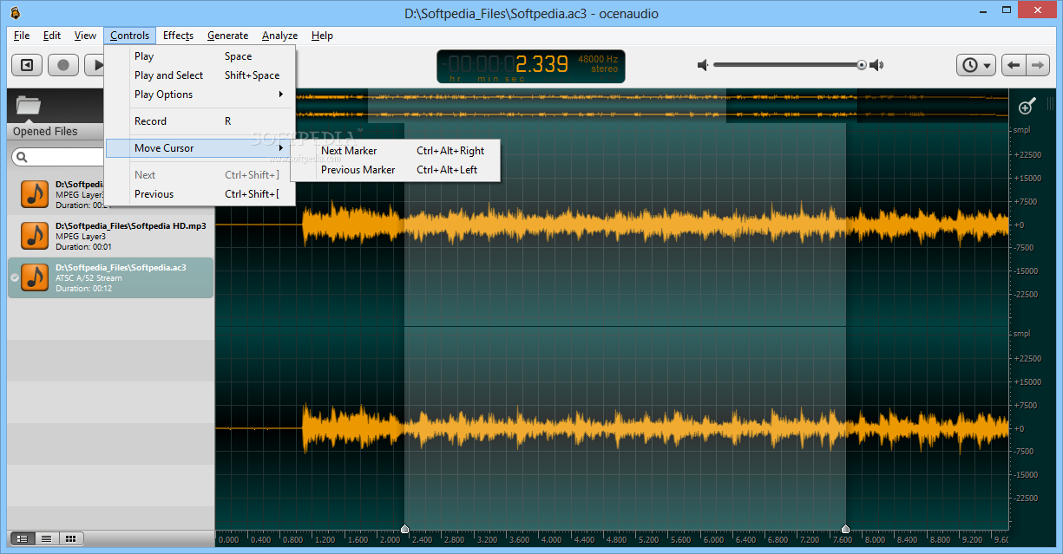1063x554 pixels.
Task: Expand the Move Cursor submenu
Action: point(200,148)
